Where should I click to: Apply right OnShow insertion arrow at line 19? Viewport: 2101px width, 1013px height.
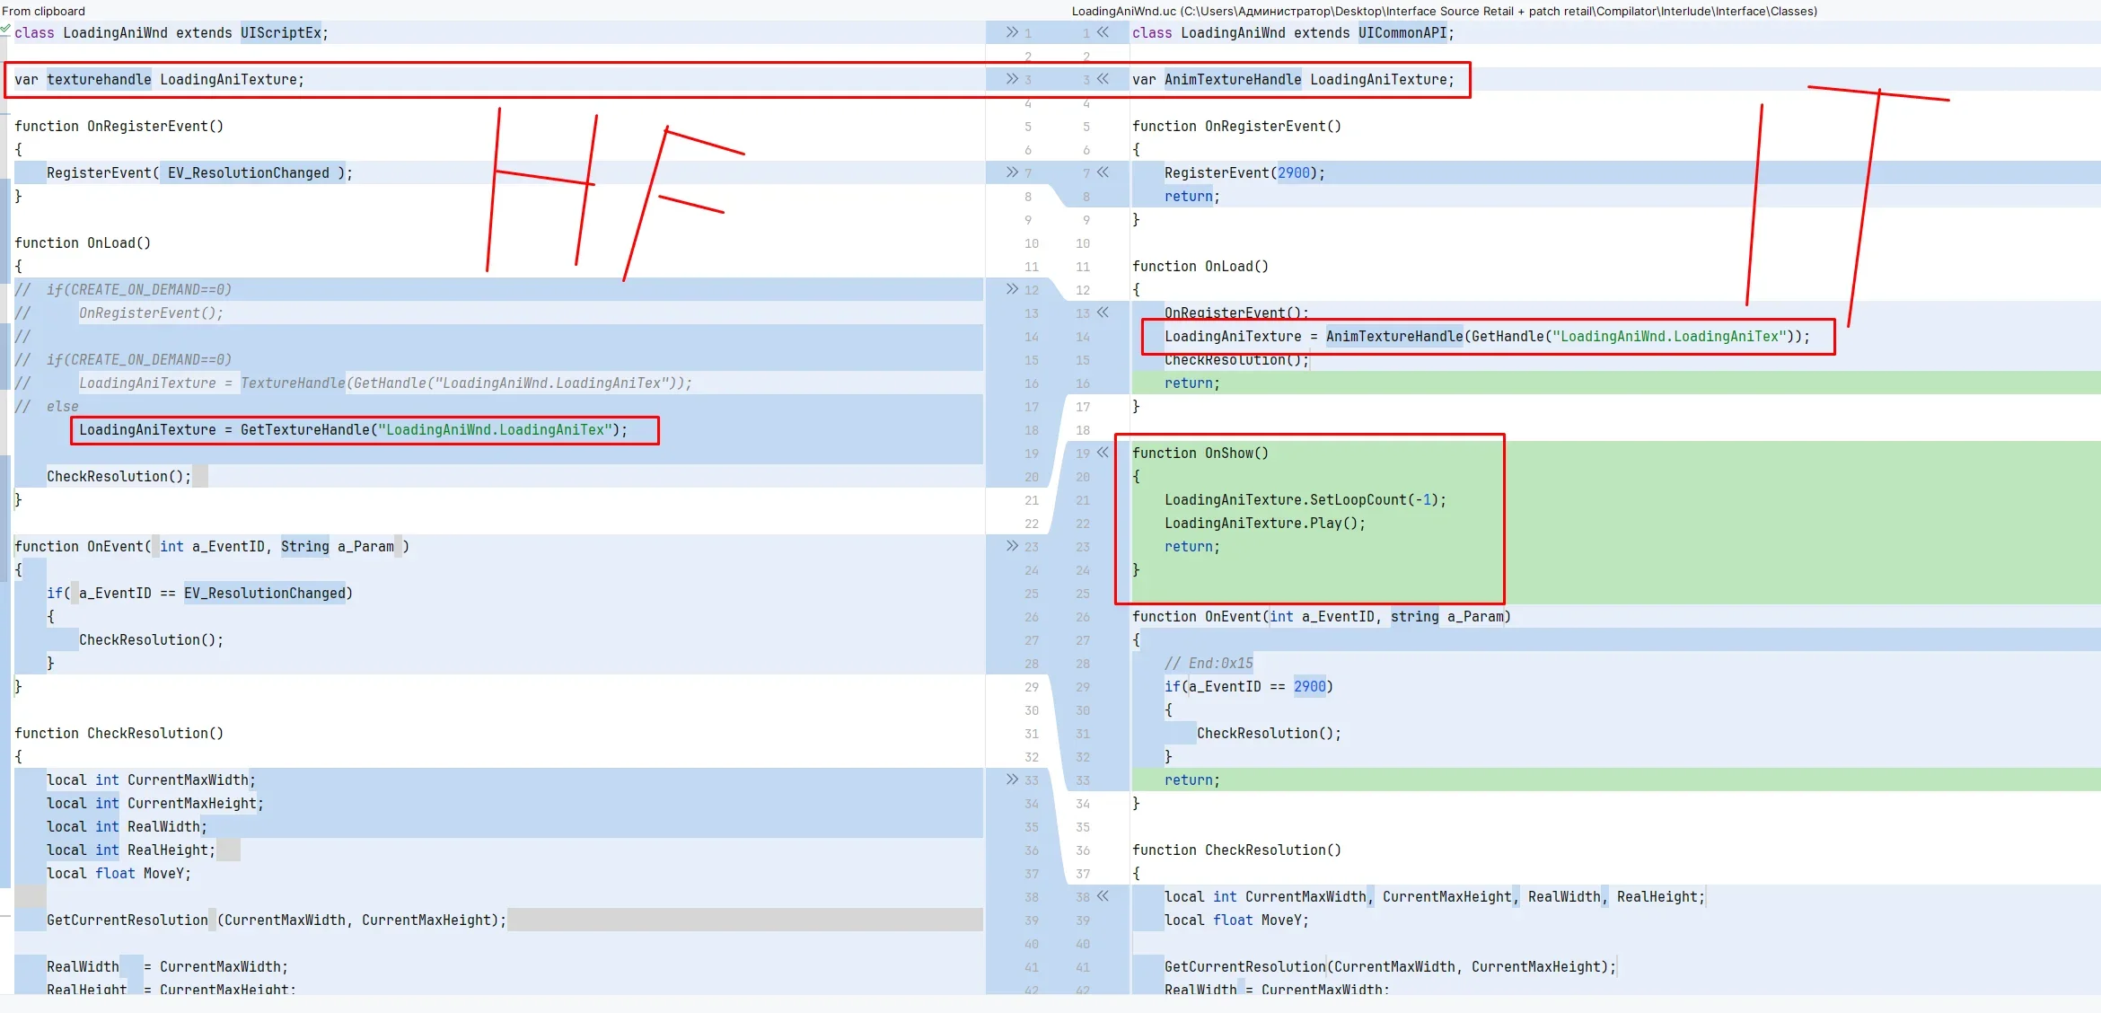(1103, 453)
